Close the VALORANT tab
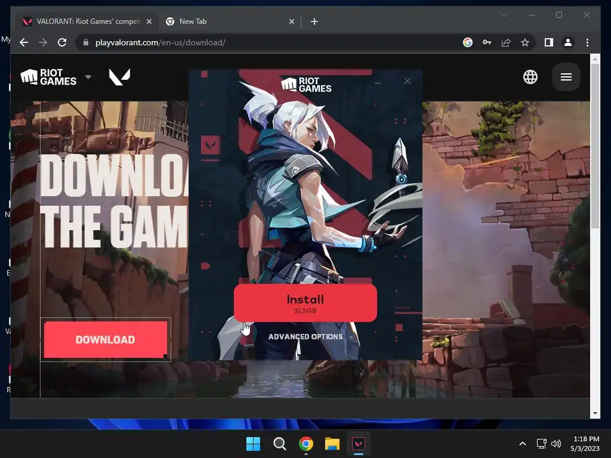611x458 pixels. (149, 21)
